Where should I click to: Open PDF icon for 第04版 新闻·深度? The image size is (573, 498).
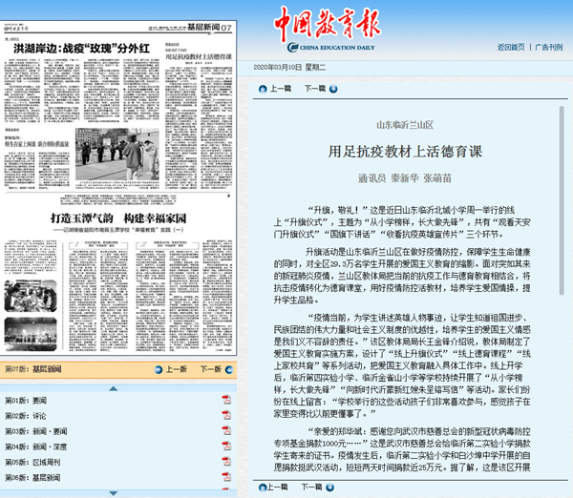click(226, 446)
